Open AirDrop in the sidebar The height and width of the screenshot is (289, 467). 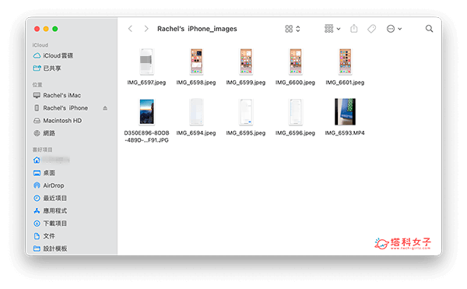click(x=48, y=185)
